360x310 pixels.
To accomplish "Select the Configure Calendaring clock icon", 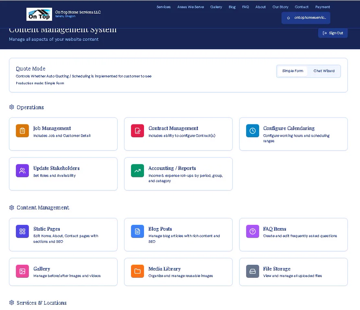I will 253,131.
